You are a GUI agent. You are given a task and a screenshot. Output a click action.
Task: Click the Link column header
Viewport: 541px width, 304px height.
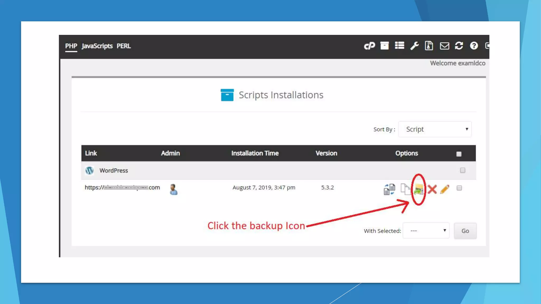pos(91,153)
